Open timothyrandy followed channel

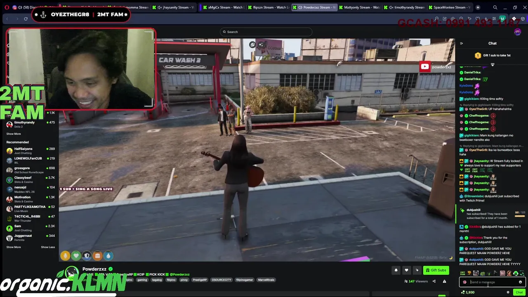31,124
